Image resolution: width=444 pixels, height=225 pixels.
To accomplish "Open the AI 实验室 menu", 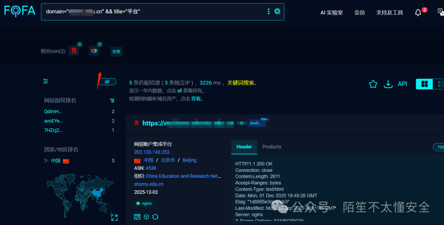I will [x=332, y=12].
